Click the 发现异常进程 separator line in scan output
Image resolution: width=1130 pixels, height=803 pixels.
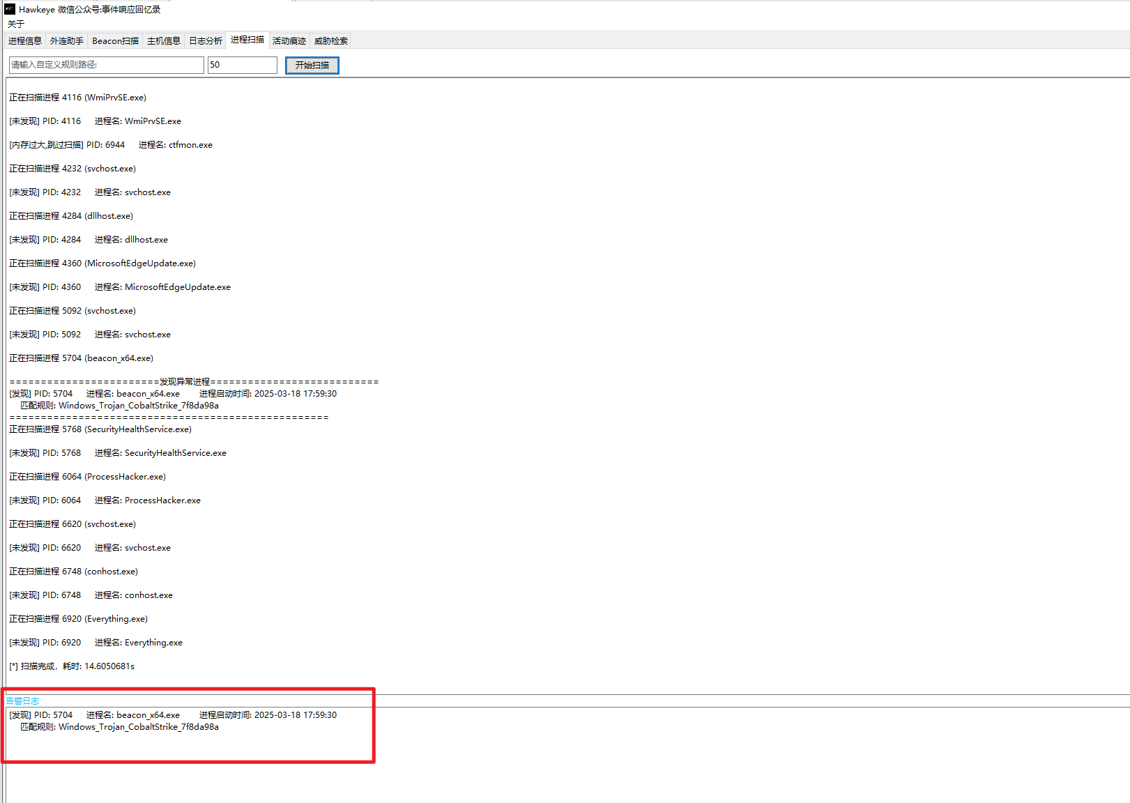click(194, 382)
